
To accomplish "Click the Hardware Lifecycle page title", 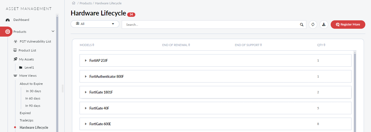I will point(98,13).
